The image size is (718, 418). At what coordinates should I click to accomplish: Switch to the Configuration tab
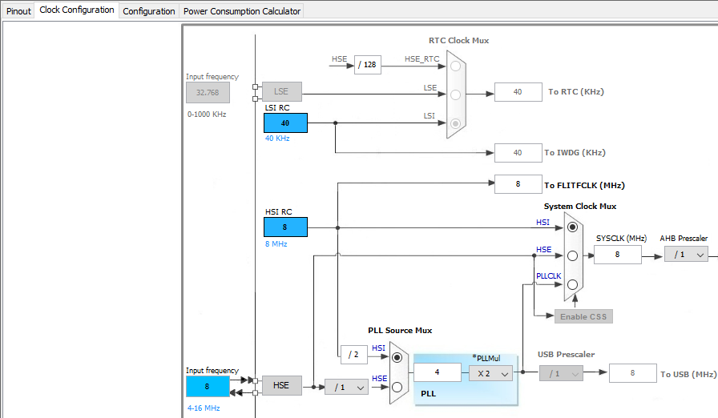[149, 11]
